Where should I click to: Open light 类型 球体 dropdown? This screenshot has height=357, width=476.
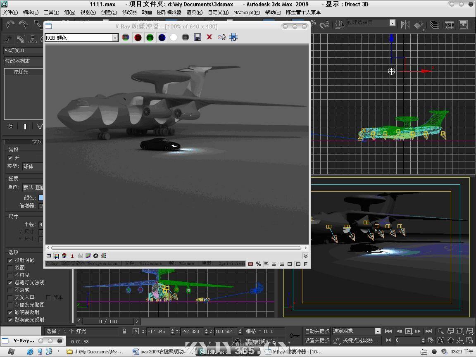click(x=33, y=167)
